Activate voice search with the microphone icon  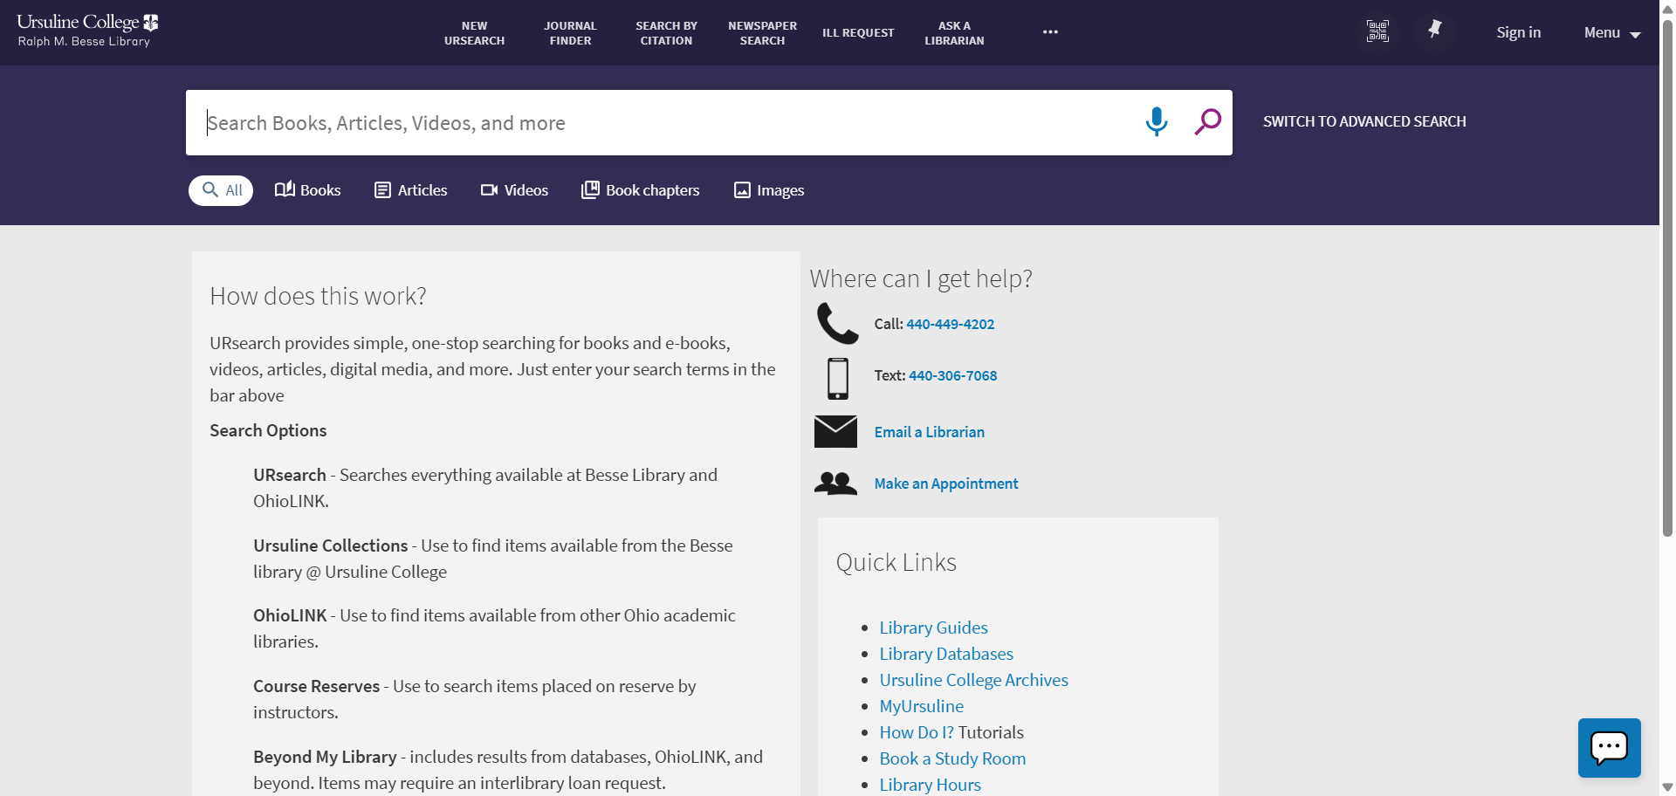pos(1156,121)
